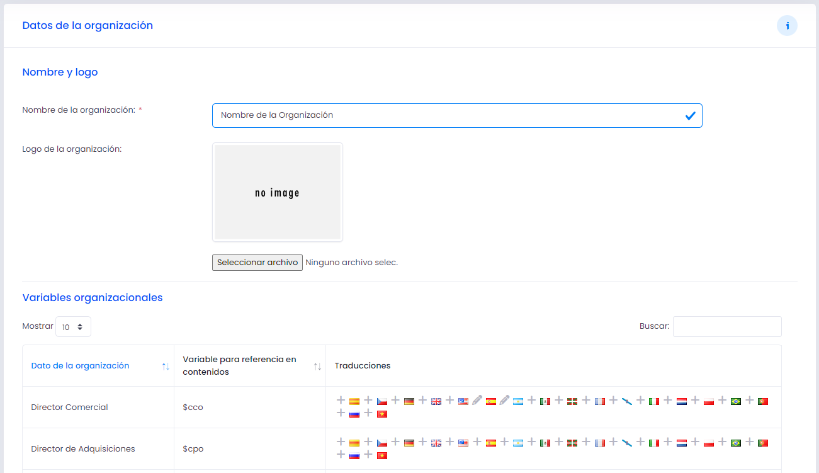This screenshot has width=819, height=473.
Task: Add Polish translation for Director de Adquisiciones
Action: click(695, 442)
